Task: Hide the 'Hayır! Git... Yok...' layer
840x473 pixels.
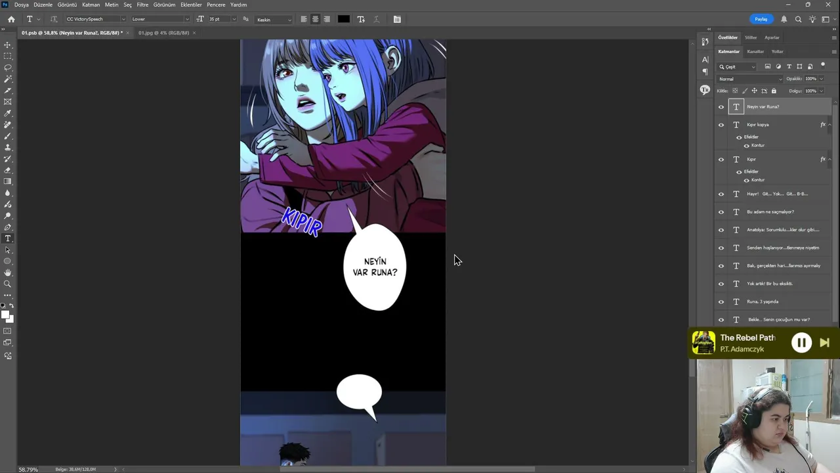Action: tap(721, 194)
